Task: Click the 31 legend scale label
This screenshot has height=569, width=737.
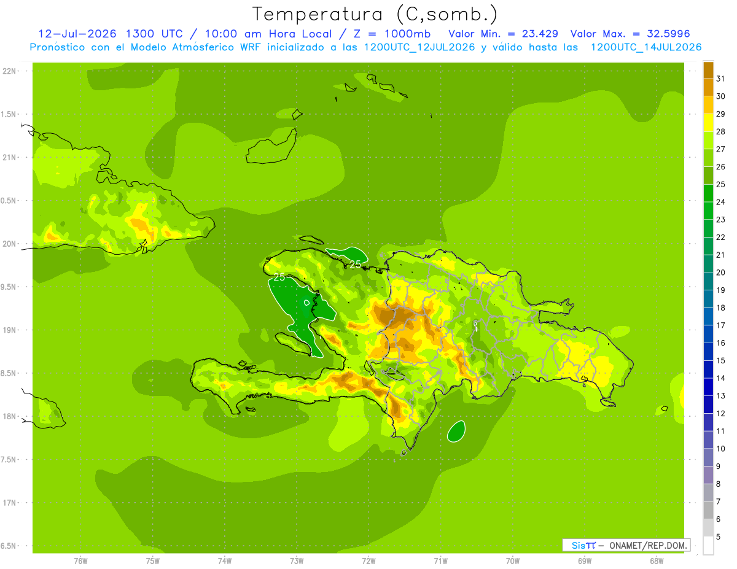Action: 721,78
